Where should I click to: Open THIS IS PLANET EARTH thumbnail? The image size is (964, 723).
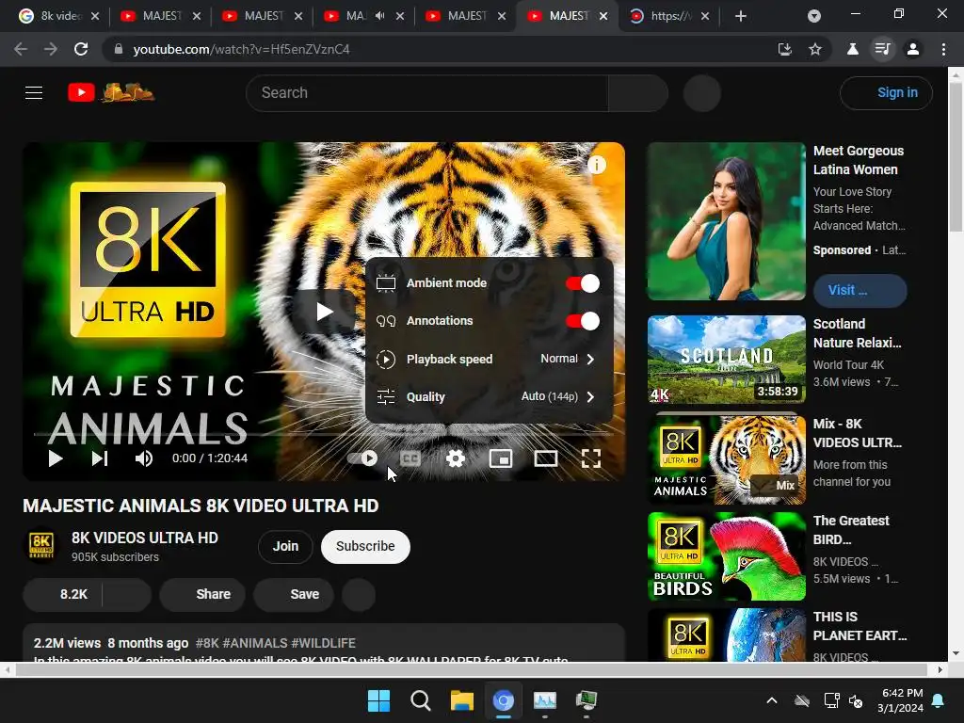pyautogui.click(x=726, y=635)
